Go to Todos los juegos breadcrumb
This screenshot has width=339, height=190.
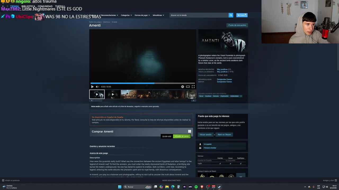click(x=95, y=22)
